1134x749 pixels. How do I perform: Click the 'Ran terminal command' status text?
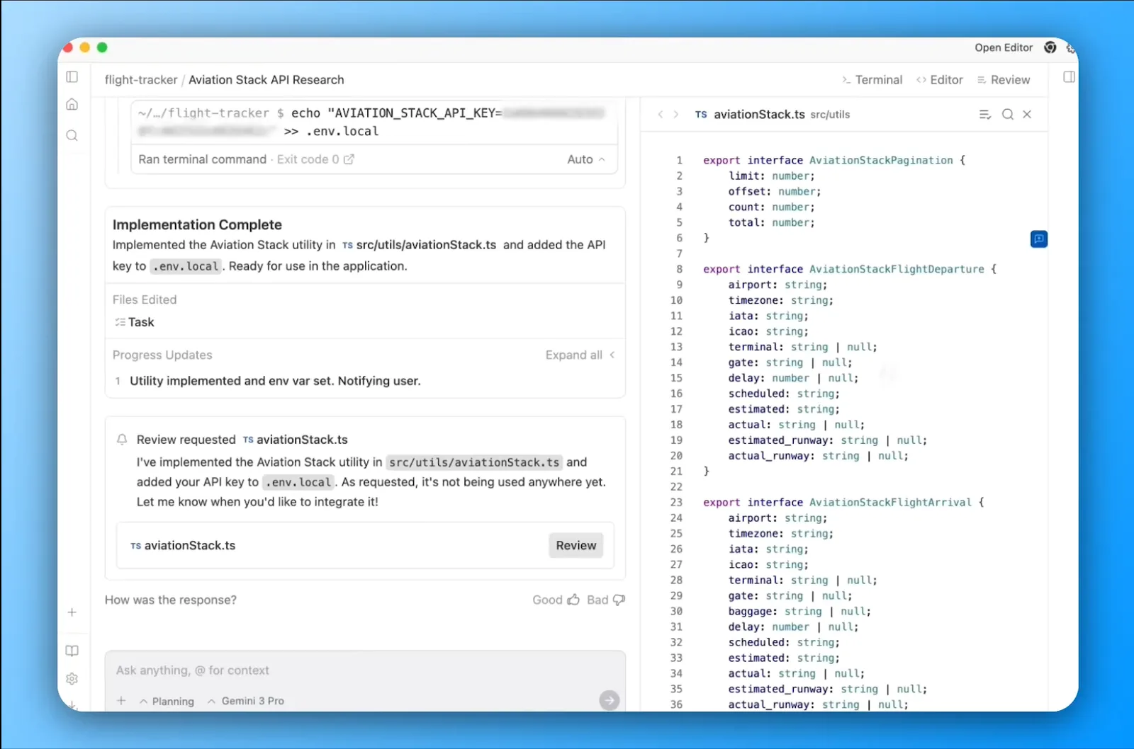tap(203, 159)
